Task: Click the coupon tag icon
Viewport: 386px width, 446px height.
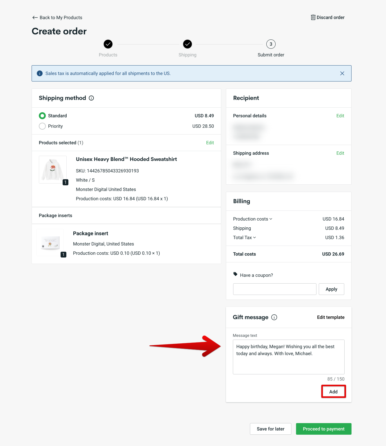Action: pyautogui.click(x=235, y=275)
